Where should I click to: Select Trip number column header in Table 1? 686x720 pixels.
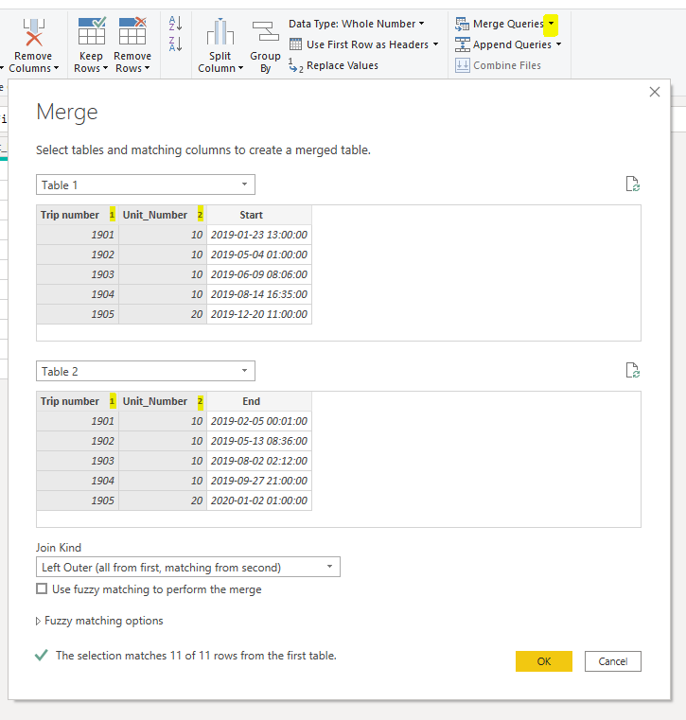click(x=78, y=215)
